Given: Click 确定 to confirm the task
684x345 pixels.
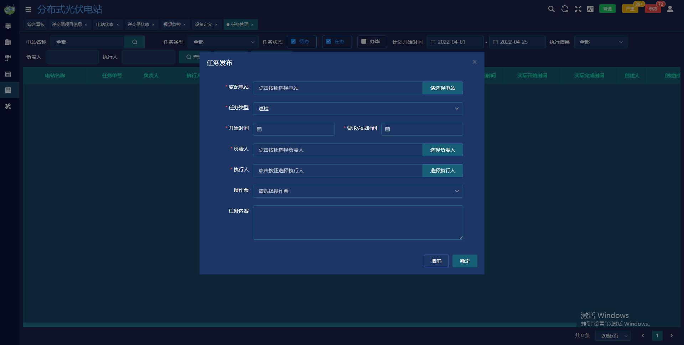Looking at the screenshot, I should (465, 261).
